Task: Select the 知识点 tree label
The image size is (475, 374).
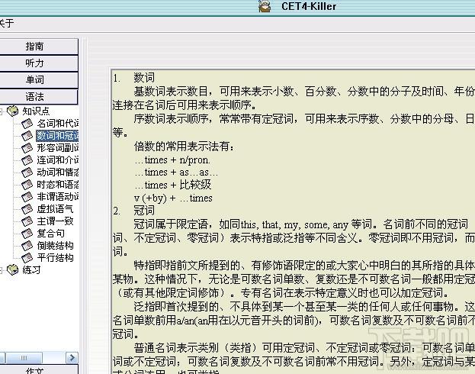Action: coord(36,111)
